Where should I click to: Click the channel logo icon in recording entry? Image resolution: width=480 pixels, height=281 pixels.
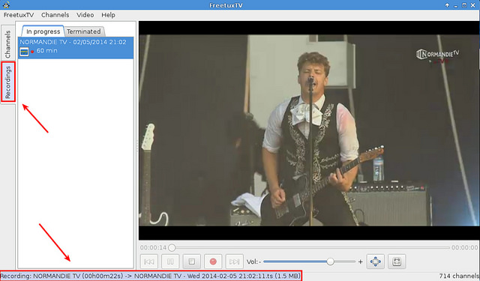click(24, 52)
